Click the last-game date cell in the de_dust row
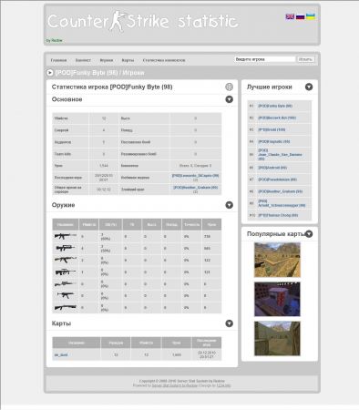The image size is (359, 410). point(207,354)
